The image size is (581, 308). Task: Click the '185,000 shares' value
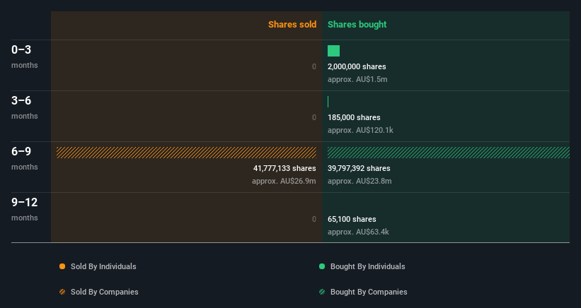pyautogui.click(x=354, y=117)
